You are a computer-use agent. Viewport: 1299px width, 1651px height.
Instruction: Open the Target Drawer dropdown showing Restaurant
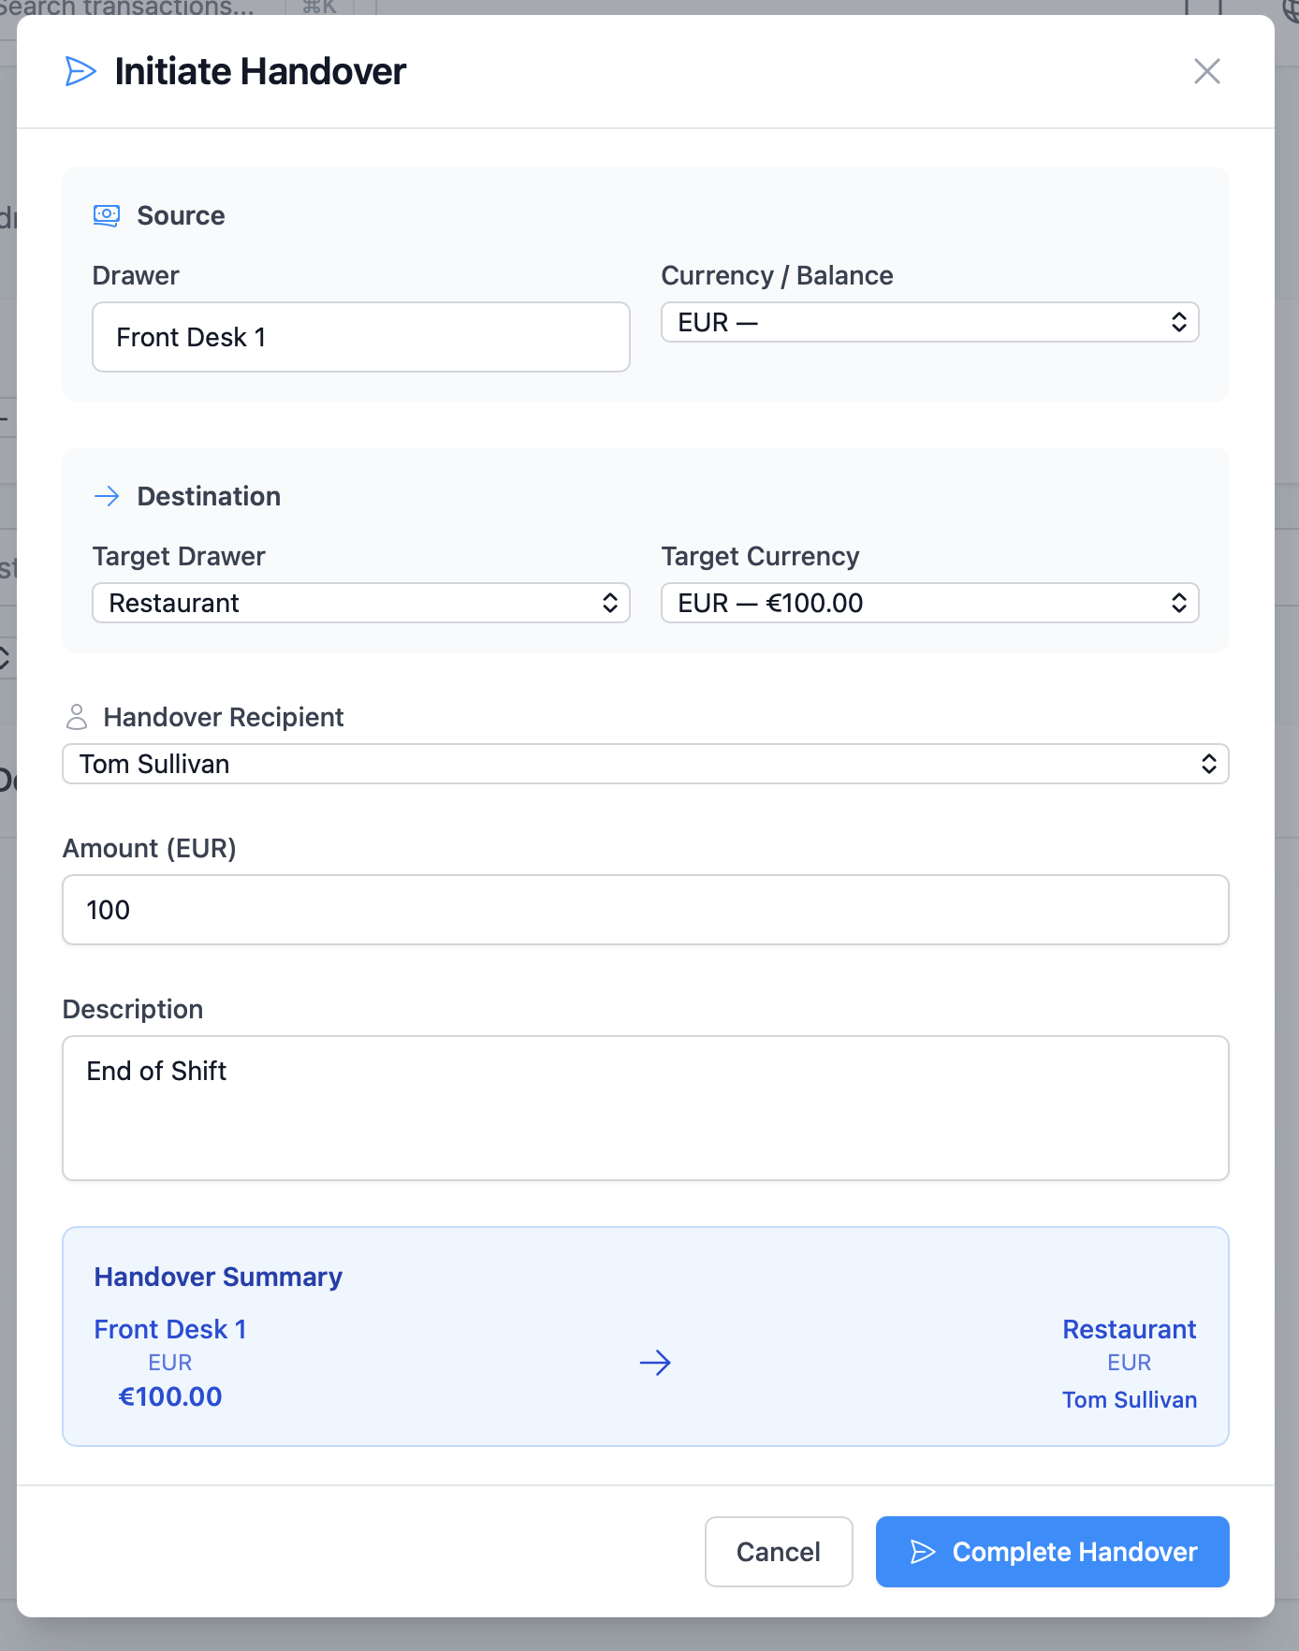click(x=360, y=603)
